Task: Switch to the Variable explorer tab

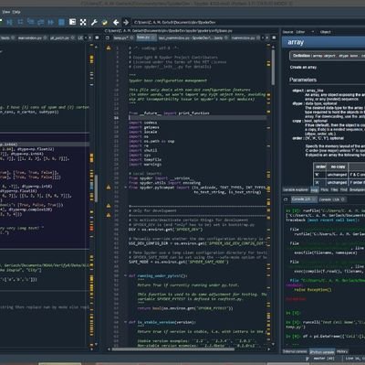Action: pyautogui.click(x=295, y=189)
